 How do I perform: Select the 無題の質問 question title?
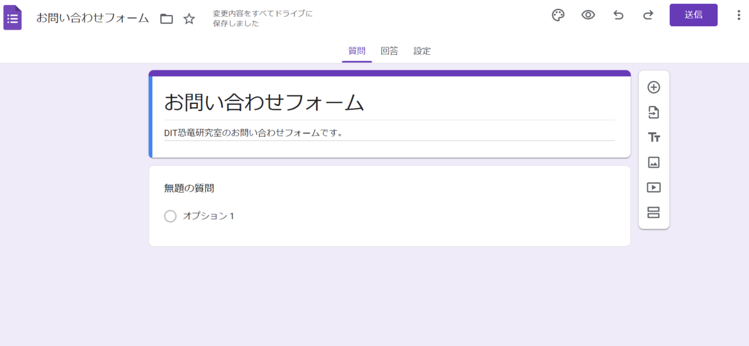[x=189, y=188]
